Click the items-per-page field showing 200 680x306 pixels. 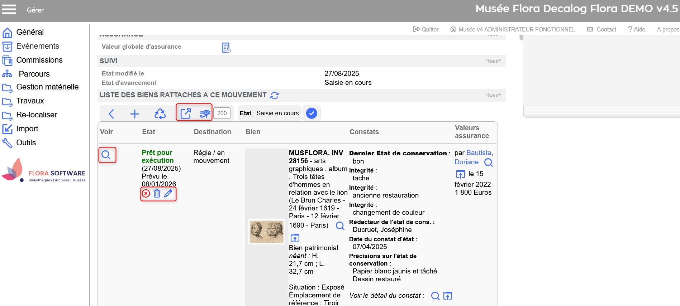[222, 113]
